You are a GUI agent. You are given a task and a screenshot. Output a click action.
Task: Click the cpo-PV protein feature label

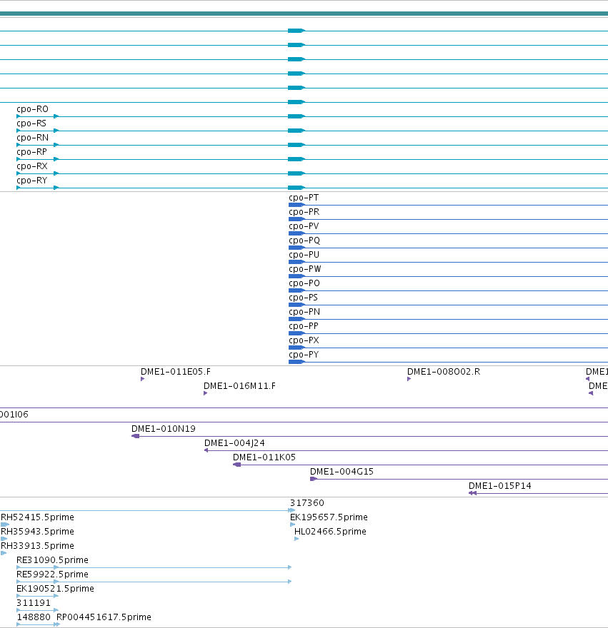coord(304,226)
